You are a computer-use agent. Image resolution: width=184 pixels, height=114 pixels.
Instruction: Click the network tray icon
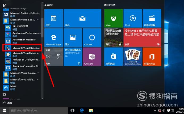(x=159, y=111)
